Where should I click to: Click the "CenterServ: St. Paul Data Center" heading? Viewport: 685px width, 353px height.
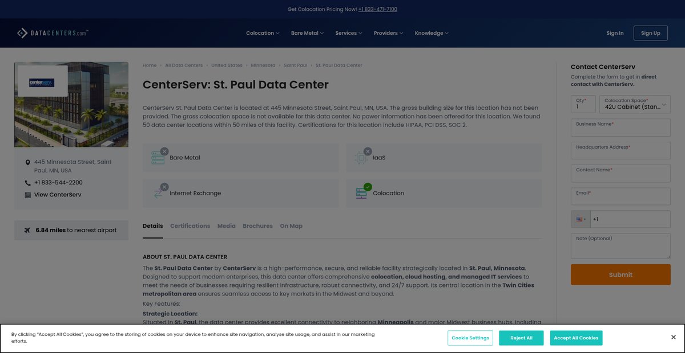[236, 85]
